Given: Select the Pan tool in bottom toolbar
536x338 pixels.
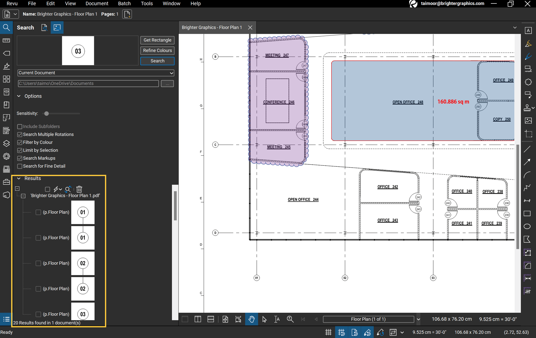Looking at the screenshot, I should 251,319.
